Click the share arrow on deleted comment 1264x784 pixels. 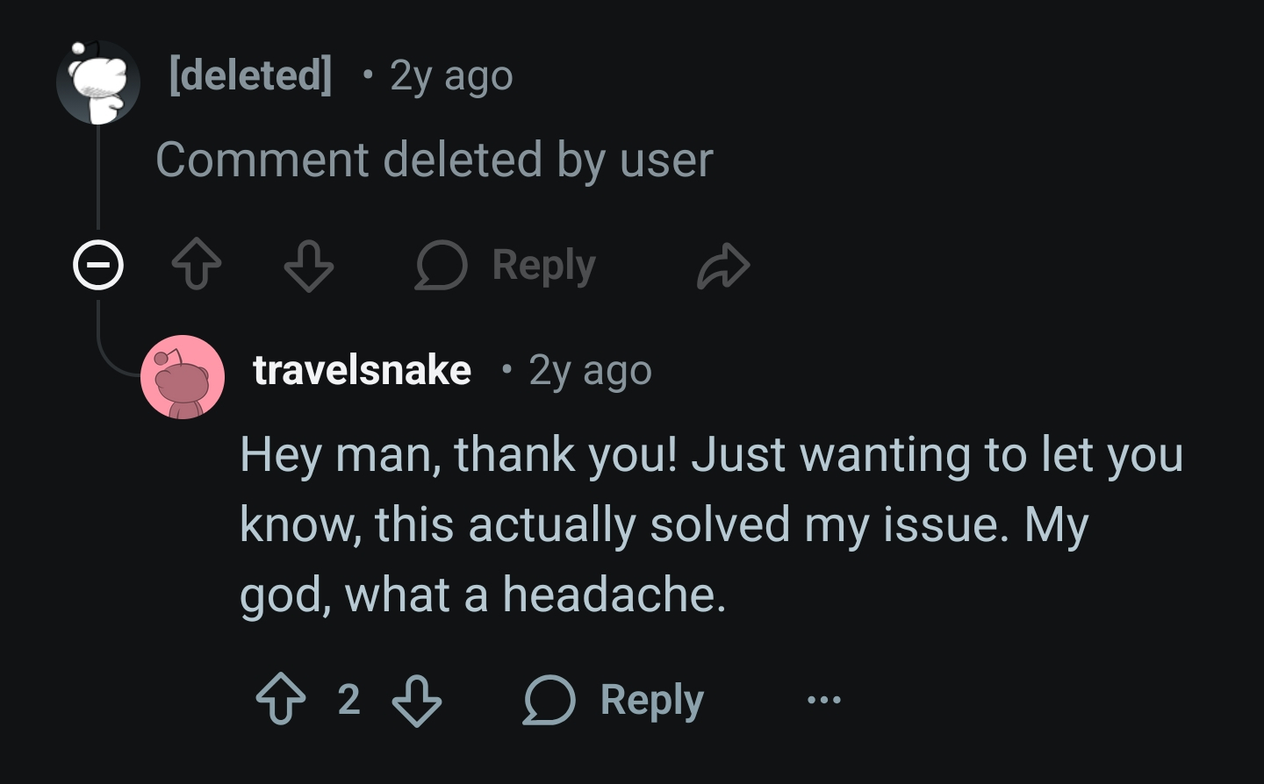pos(722,266)
